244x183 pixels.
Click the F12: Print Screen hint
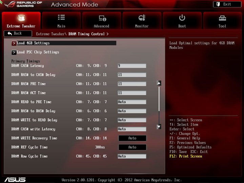pyautogui.click(x=186, y=156)
